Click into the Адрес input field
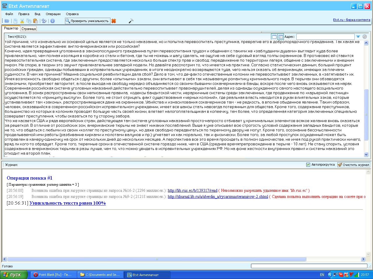 [x=325, y=37]
